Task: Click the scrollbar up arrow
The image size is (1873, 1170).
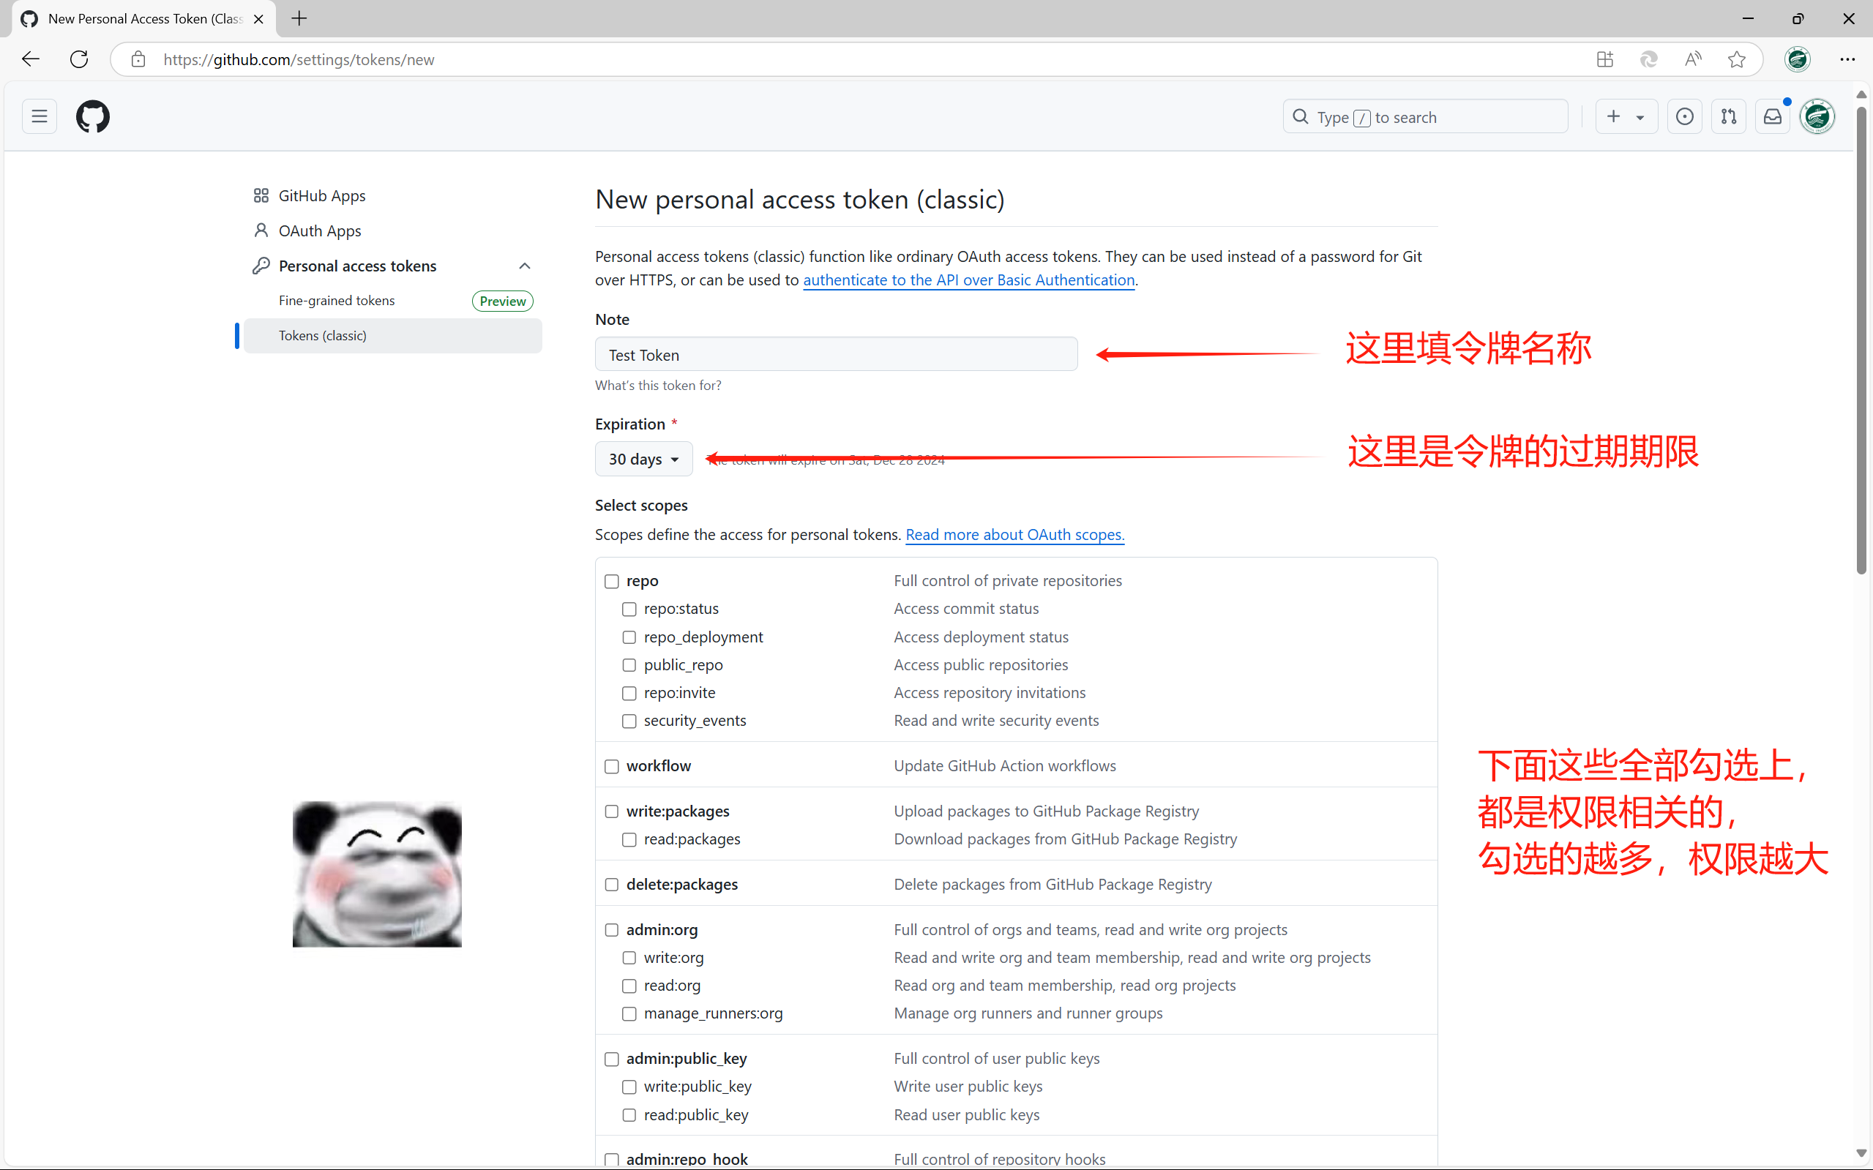Action: pyautogui.click(x=1861, y=94)
